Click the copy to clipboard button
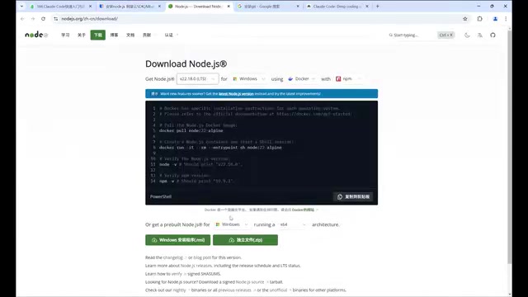The image size is (528, 297). 353,196
